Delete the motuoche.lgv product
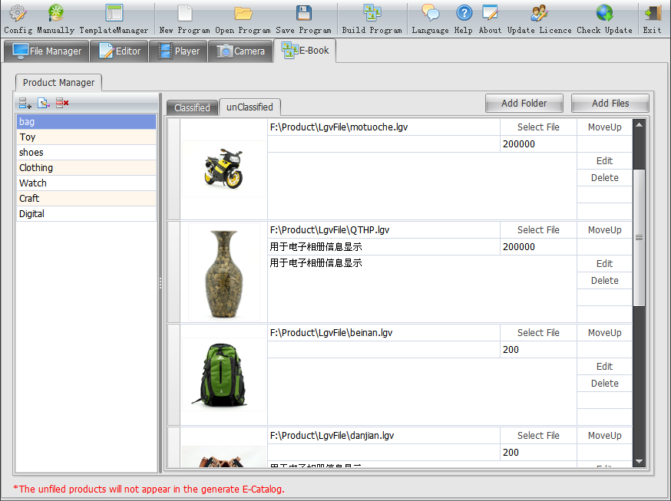 tap(605, 178)
